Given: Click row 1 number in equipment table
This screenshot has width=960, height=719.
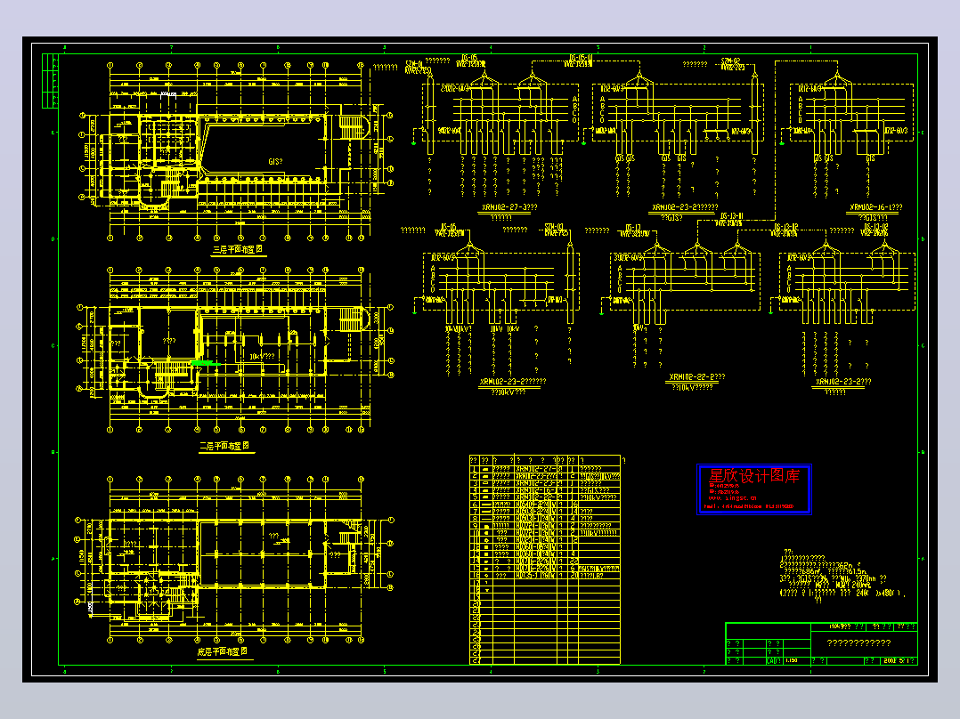Looking at the screenshot, I should click(x=475, y=469).
